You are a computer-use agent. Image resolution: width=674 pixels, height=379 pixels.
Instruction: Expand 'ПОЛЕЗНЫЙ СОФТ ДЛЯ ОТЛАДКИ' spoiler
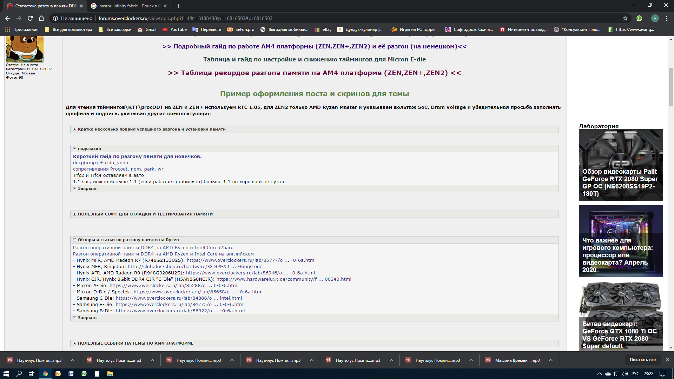(x=74, y=214)
